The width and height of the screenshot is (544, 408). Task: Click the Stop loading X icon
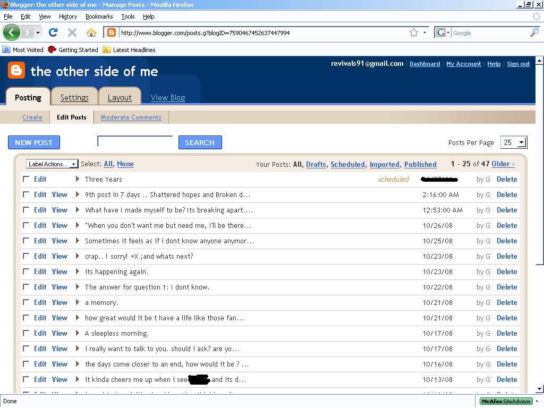click(72, 32)
